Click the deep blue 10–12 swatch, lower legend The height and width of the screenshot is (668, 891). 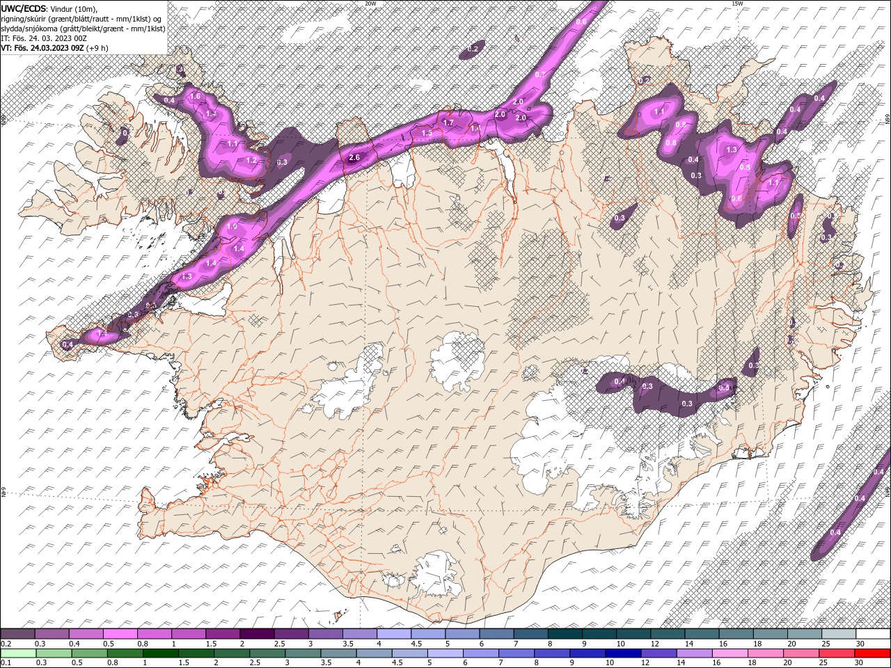click(623, 653)
